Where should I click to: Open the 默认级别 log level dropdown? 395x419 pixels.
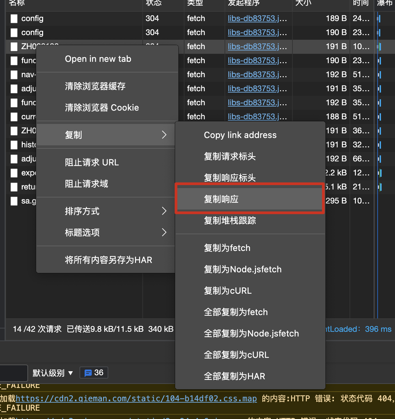click(x=52, y=373)
